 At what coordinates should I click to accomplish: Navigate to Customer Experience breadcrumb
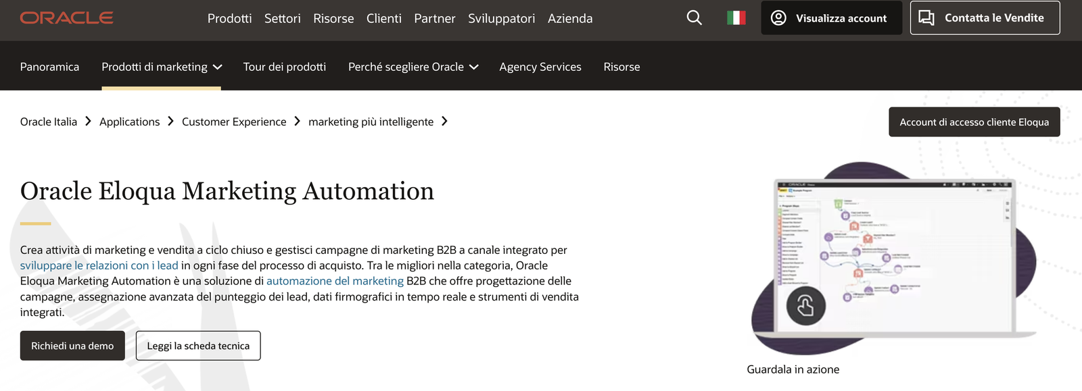(x=234, y=122)
